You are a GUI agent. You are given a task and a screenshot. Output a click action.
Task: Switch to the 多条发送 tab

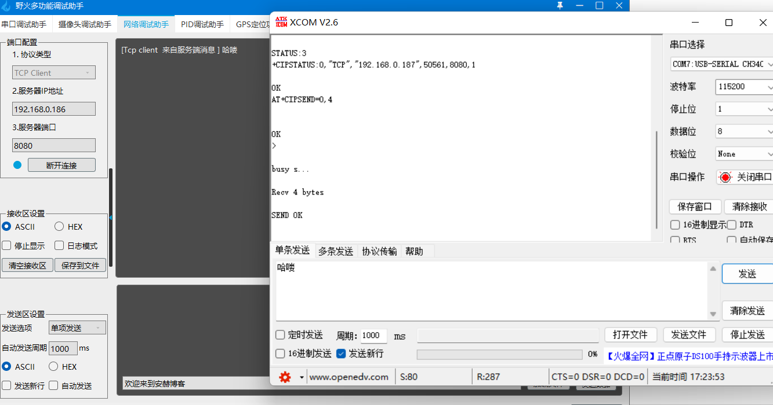coord(335,251)
